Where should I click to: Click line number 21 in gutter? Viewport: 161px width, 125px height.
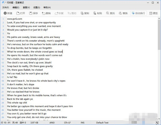pos(3,92)
